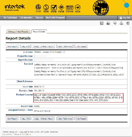Click the help question mark icon
This screenshot has width=132, height=137.
tap(128, 23)
